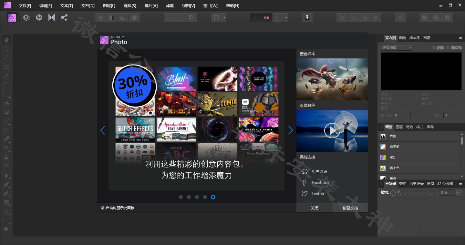Select the Flood Fill bucket tool
Screen dimensions: 465x245
click(6, 103)
